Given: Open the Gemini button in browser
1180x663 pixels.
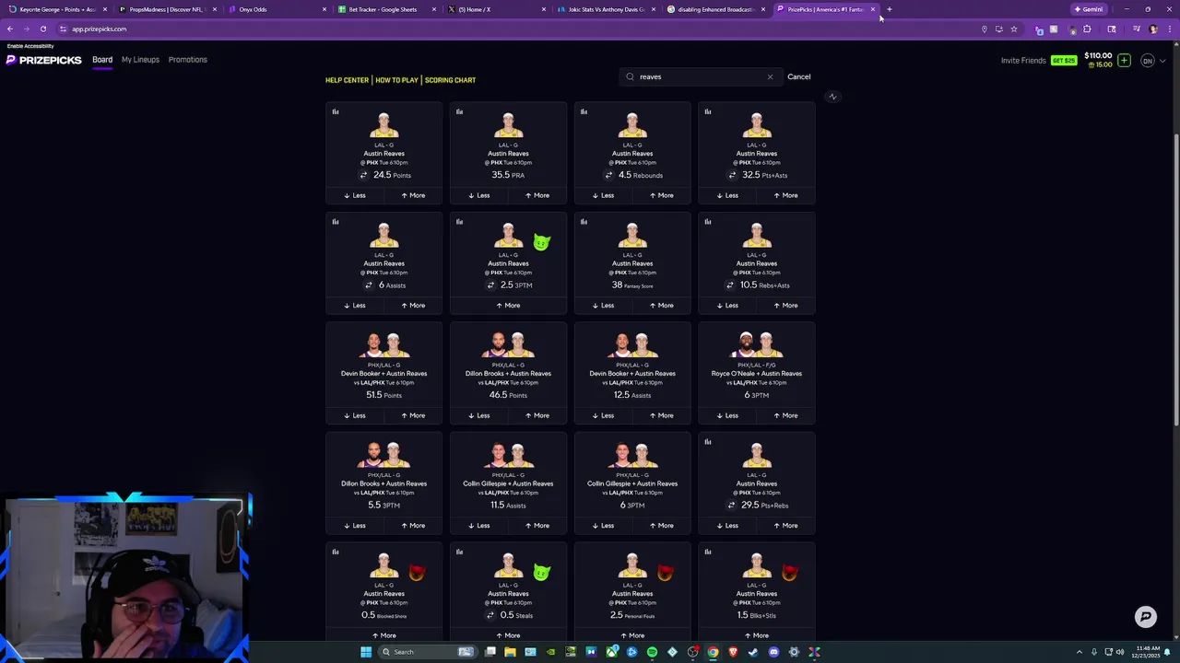Looking at the screenshot, I should coord(1089,9).
